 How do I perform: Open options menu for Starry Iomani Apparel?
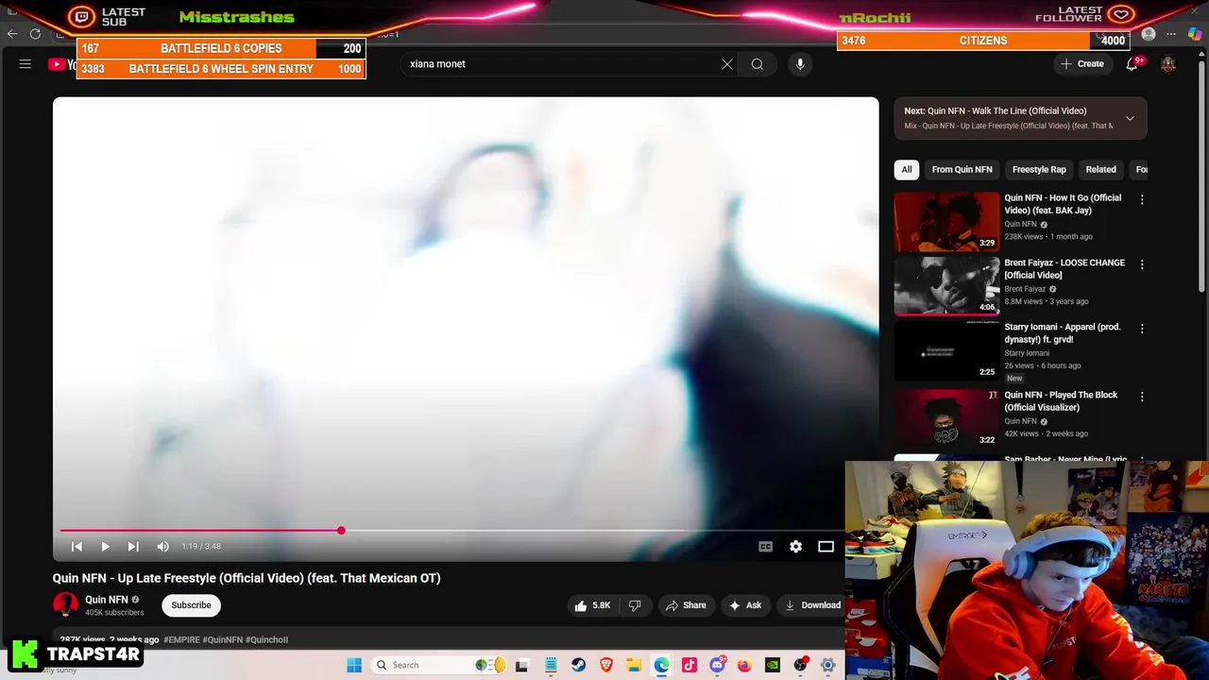[1142, 329]
